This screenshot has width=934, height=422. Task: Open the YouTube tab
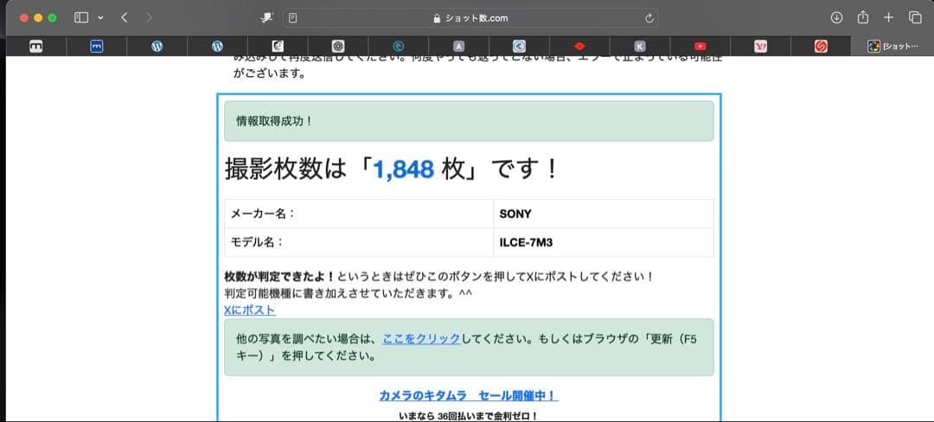pos(700,47)
